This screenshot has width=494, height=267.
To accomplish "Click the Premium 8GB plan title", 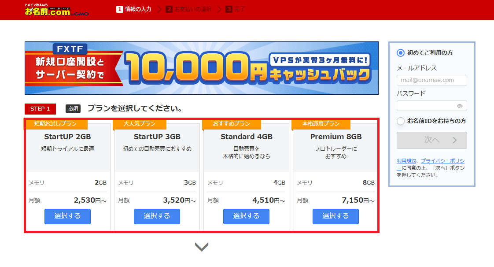I will click(336, 137).
